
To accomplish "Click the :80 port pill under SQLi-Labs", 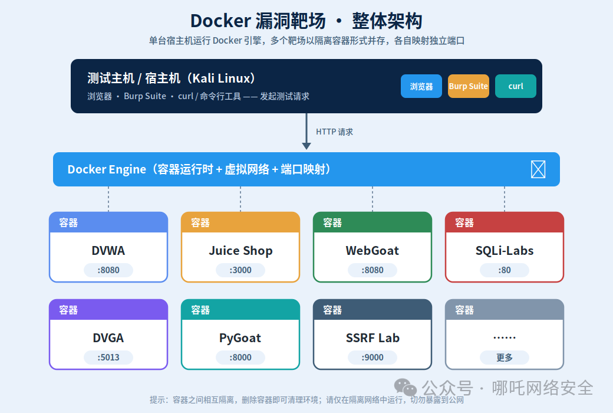I will pos(505,270).
